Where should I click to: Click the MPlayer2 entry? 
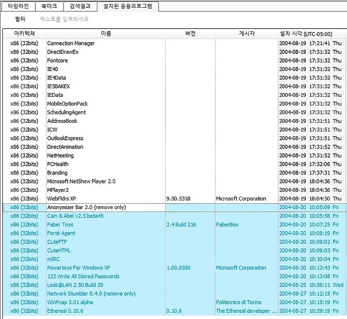(x=58, y=190)
